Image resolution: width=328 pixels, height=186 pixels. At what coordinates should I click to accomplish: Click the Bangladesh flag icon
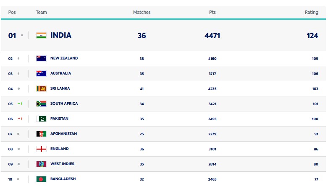41,179
